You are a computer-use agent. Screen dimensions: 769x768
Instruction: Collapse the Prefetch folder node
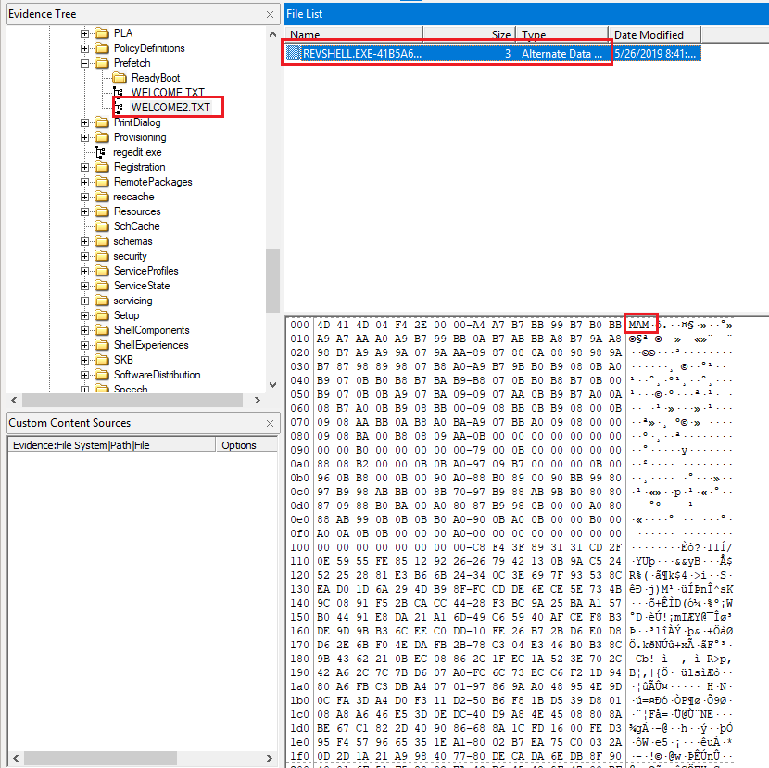[85, 63]
